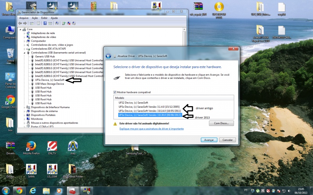313x195 pixels.
Task: Open My Shared Folder on desktop
Action: click(x=73, y=171)
